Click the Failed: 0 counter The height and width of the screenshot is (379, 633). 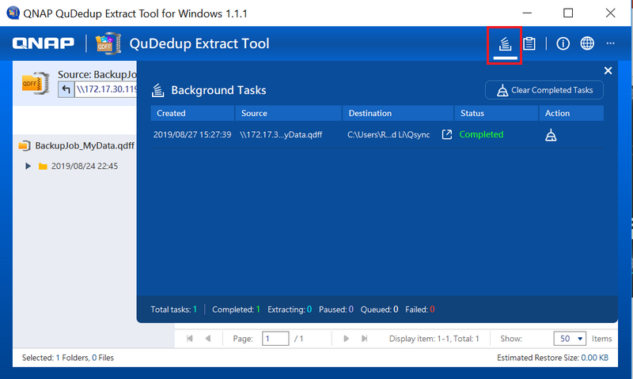[420, 310]
